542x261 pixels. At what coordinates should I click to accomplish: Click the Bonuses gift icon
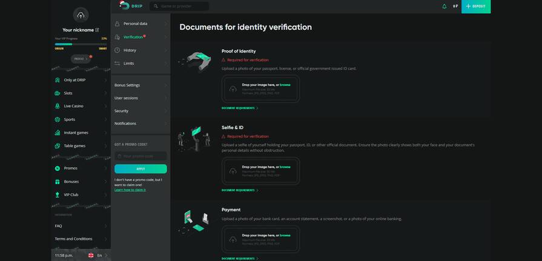click(58, 182)
